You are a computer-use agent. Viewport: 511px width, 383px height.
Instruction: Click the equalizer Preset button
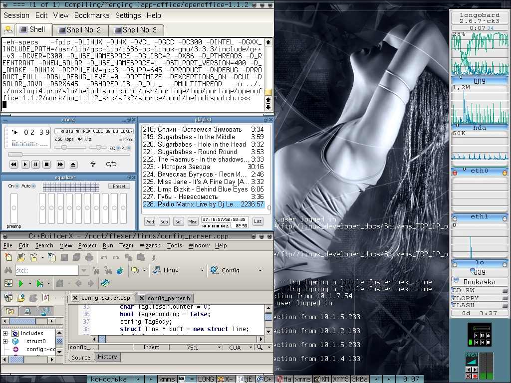(119, 186)
